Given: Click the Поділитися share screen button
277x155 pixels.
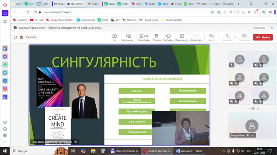Looking at the screenshot, I should pyautogui.click(x=245, y=37).
